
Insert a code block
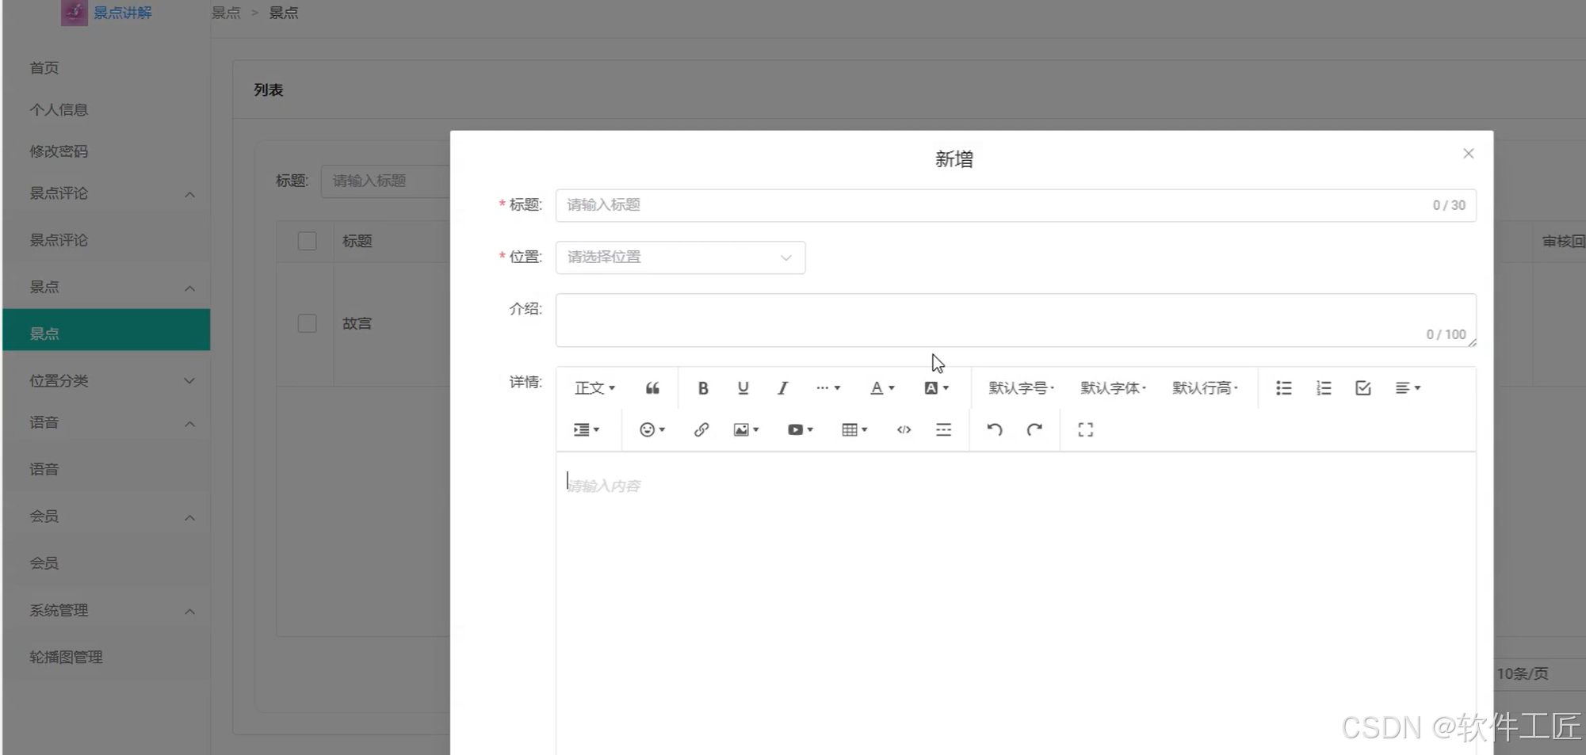[x=904, y=429]
